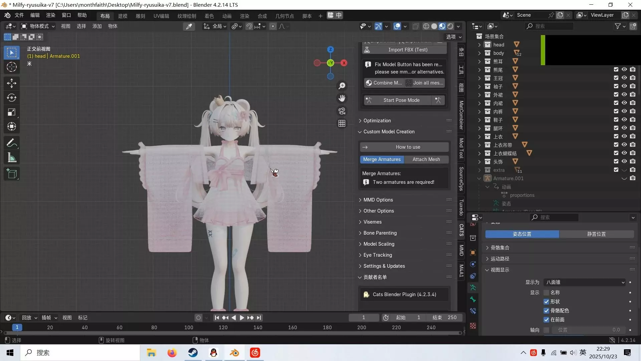The width and height of the screenshot is (641, 361).
Task: Open the 显示为 八面锥 dropdown
Action: coord(585,282)
